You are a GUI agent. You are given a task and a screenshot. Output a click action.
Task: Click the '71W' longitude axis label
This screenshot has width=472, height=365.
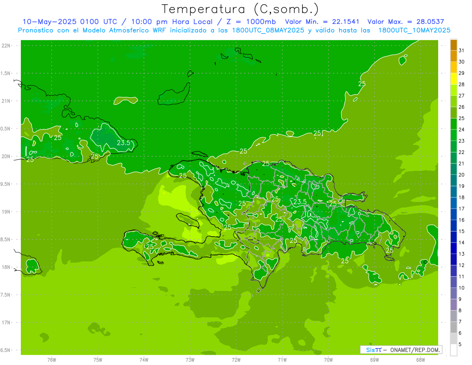282,360
